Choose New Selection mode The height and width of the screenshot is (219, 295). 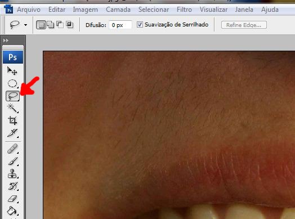(x=41, y=25)
